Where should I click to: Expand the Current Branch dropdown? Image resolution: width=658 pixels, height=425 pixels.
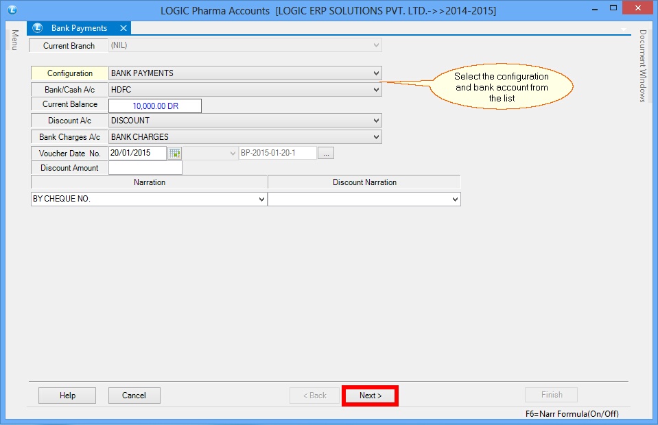(x=376, y=45)
